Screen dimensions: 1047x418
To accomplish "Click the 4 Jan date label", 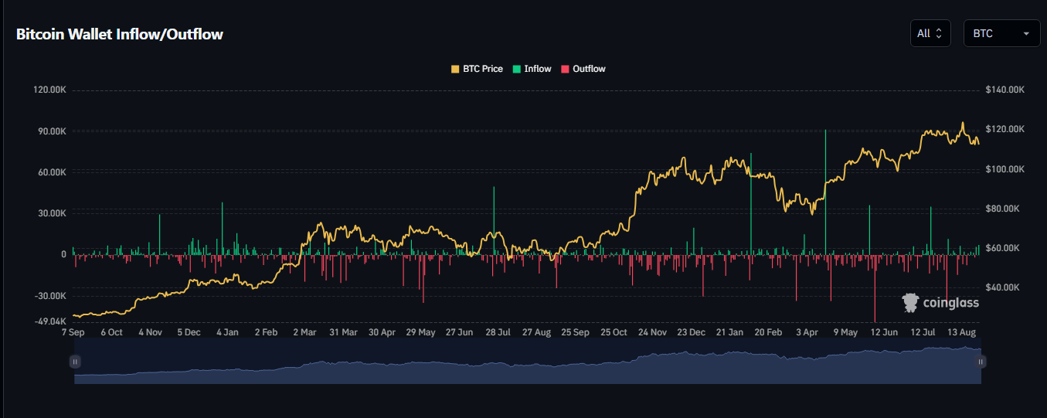I will click(x=227, y=332).
